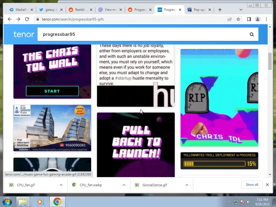Close the galaxy Twitter tab
This screenshot has width=276, height=207.
tap(61, 10)
